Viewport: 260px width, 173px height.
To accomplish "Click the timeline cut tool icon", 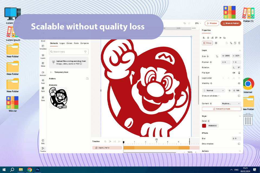I will click(x=110, y=141).
